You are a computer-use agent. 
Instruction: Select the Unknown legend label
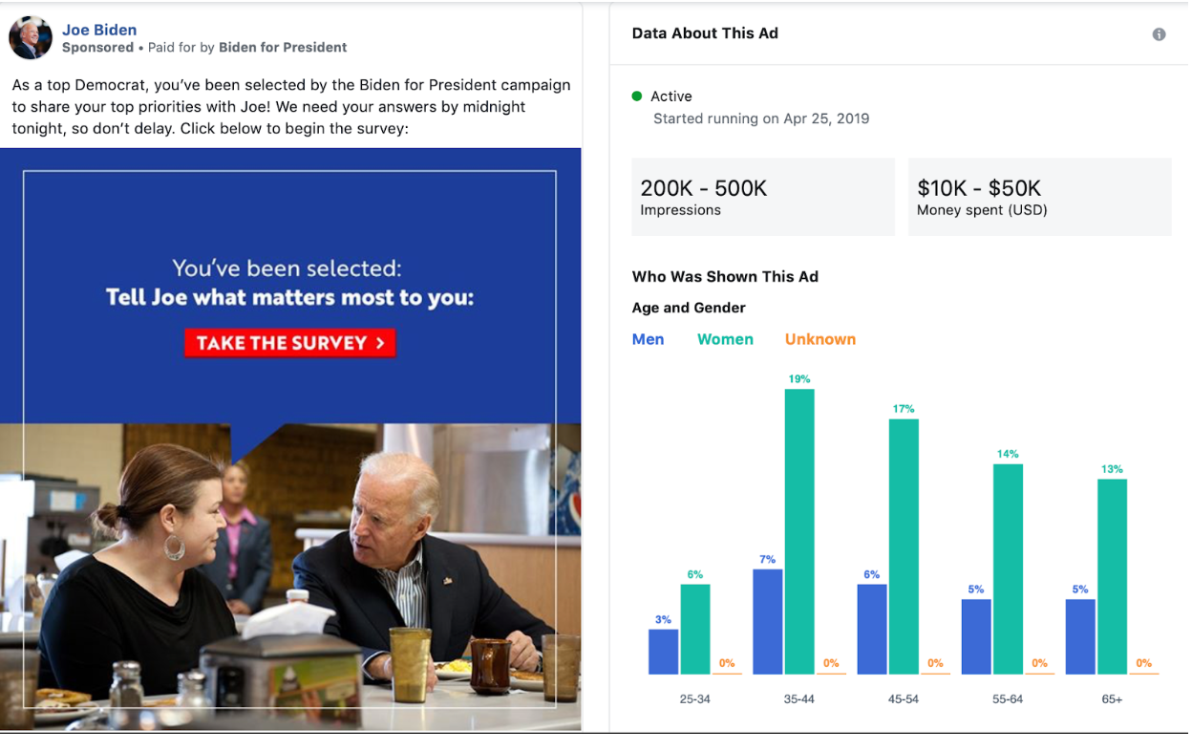point(820,339)
